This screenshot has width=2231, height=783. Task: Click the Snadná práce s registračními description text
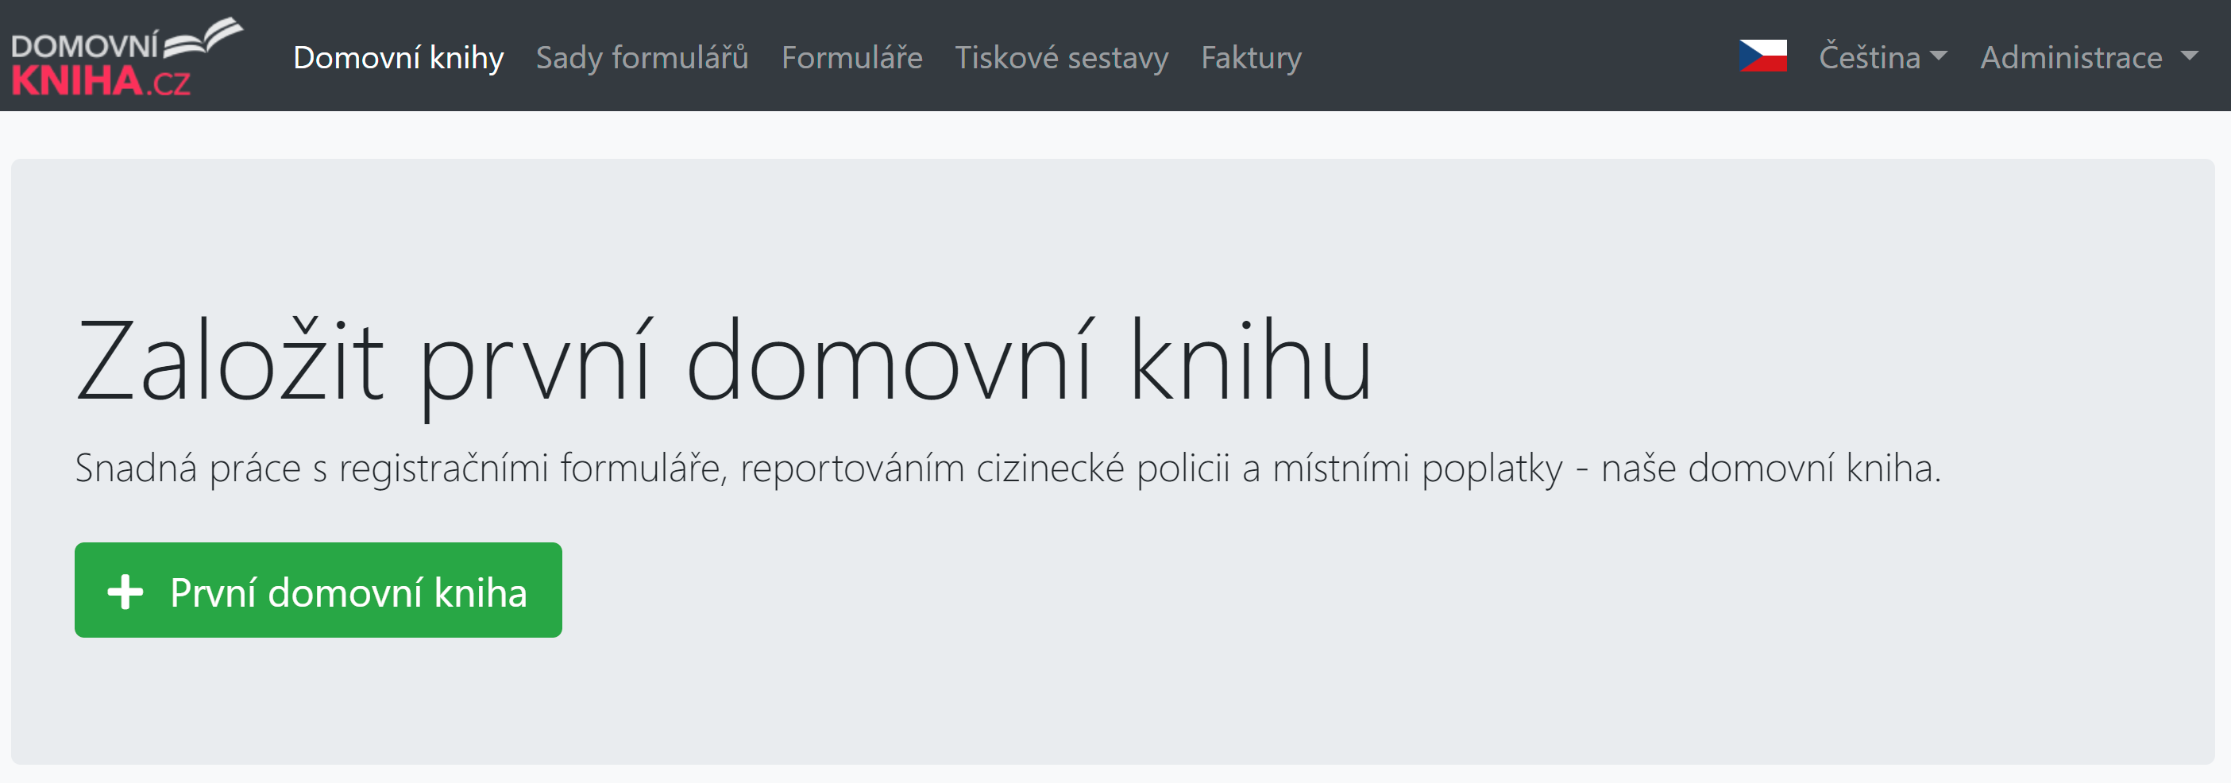(x=1008, y=469)
